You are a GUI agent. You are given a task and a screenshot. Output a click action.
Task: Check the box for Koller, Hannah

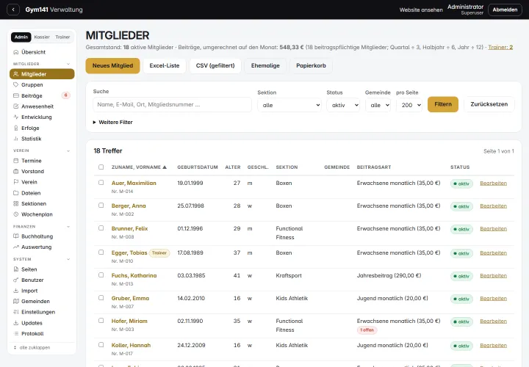pyautogui.click(x=101, y=345)
